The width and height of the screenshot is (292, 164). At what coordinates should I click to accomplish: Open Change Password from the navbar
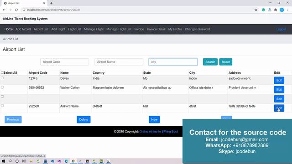197,29
